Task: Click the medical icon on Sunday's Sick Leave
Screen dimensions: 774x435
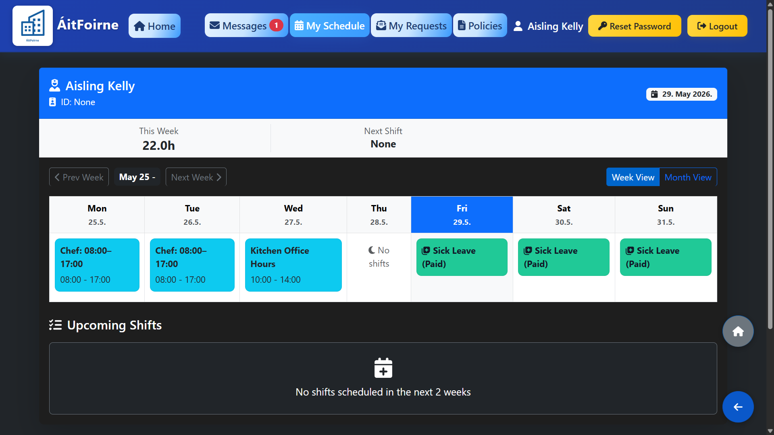Action: pyautogui.click(x=630, y=251)
